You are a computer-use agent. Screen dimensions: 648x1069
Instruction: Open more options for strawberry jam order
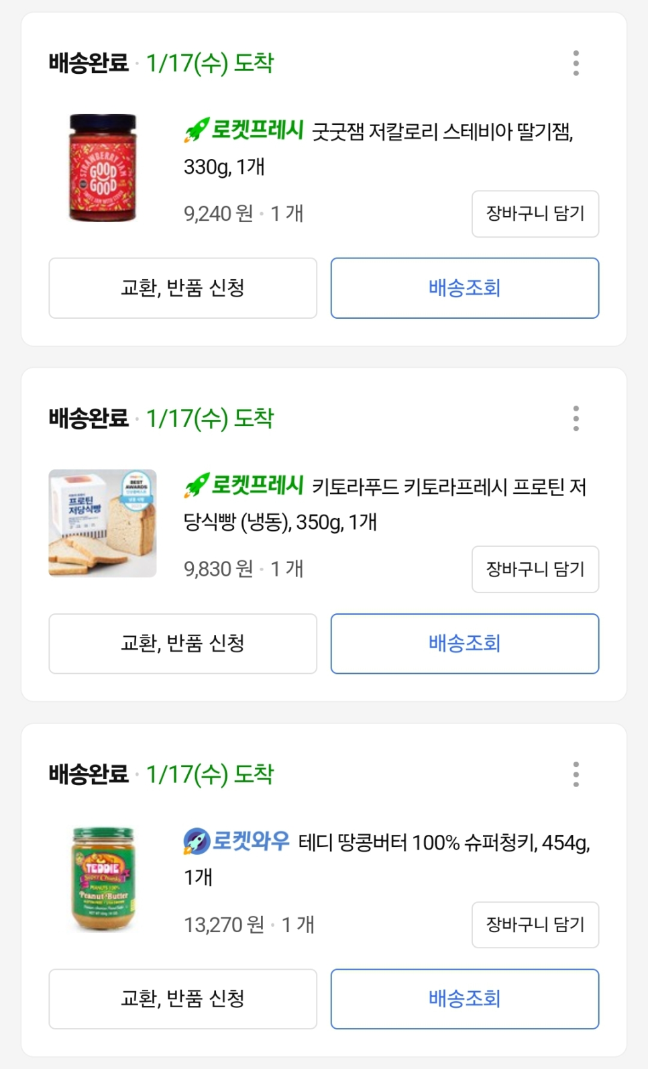576,63
